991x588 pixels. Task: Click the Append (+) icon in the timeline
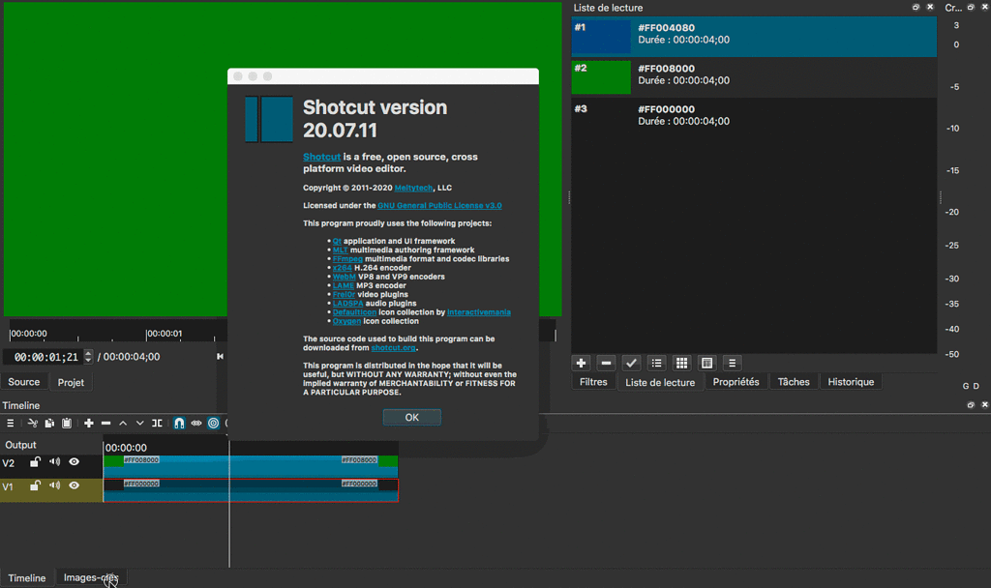(x=90, y=423)
